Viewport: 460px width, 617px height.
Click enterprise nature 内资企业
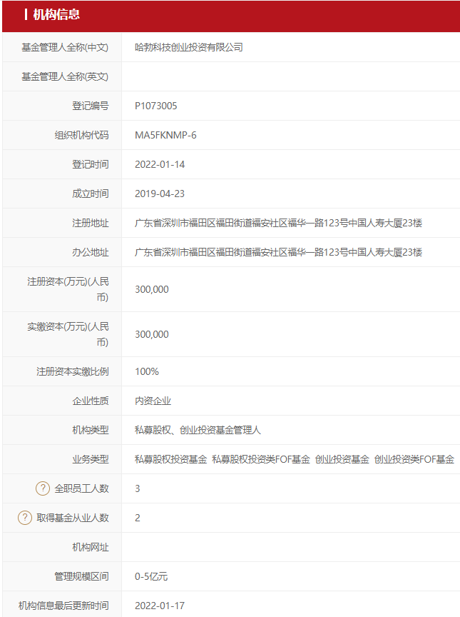click(x=153, y=401)
